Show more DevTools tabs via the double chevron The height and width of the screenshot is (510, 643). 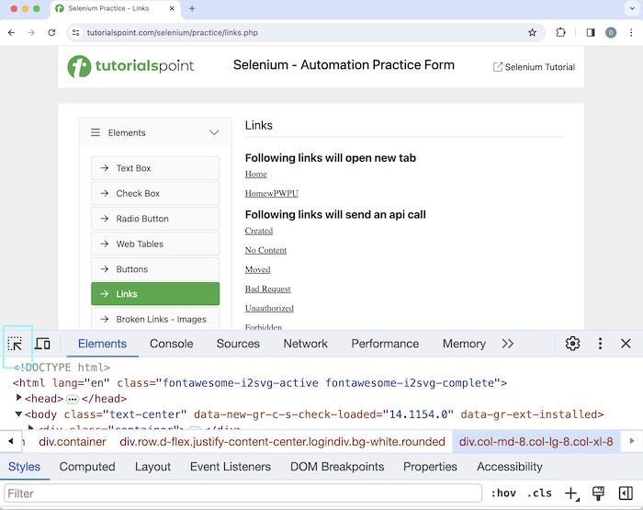point(507,344)
